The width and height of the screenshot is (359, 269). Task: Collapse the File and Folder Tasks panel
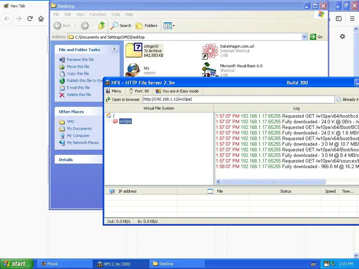point(115,49)
